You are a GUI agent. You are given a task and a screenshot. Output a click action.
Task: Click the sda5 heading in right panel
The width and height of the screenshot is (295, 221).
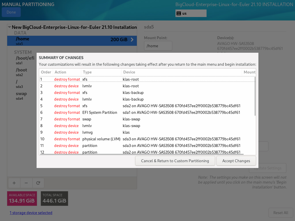click(149, 27)
